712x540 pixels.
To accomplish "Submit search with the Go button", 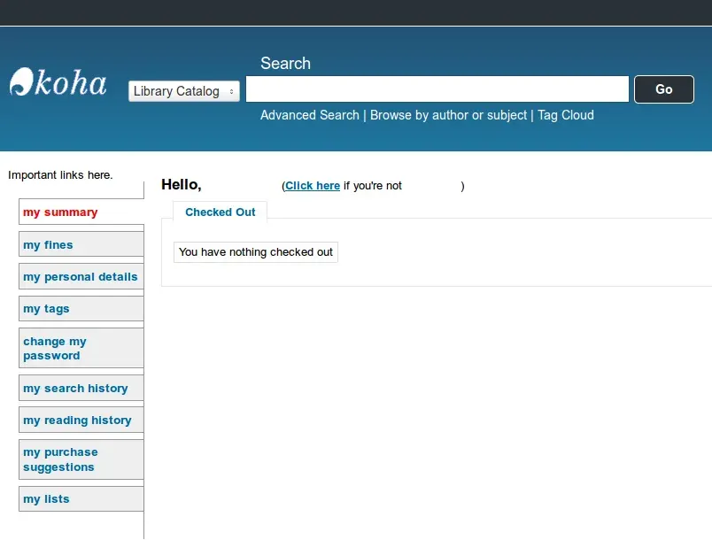I will coord(664,89).
